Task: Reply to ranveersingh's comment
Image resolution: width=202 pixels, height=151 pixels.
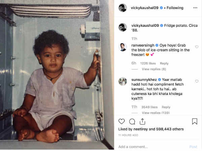Action: click(x=164, y=63)
